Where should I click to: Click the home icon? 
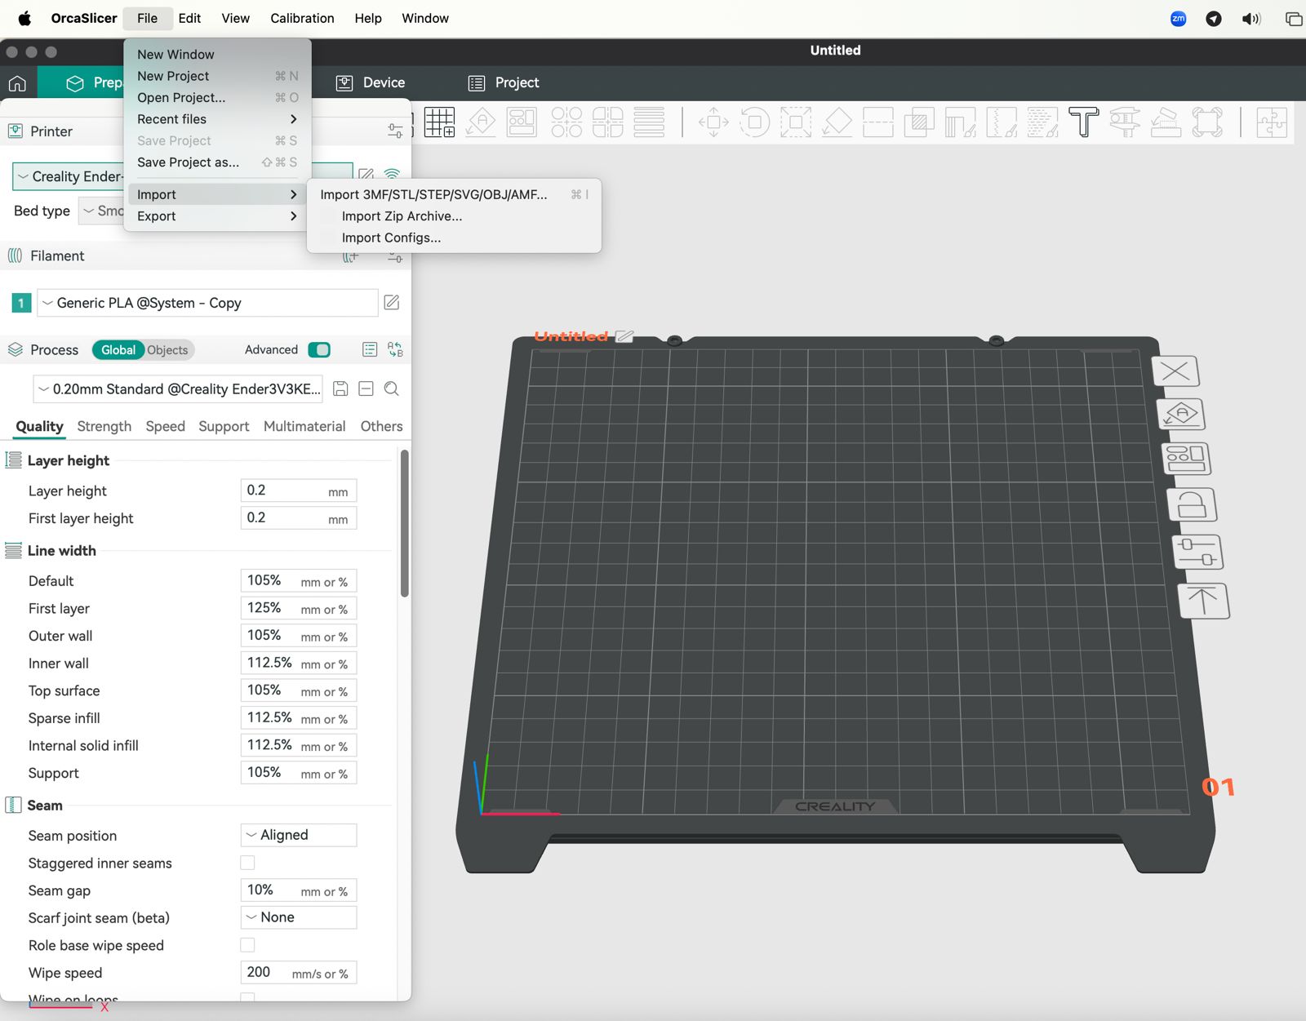17,83
